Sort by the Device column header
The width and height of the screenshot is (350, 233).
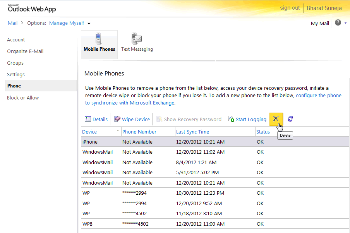(x=89, y=132)
